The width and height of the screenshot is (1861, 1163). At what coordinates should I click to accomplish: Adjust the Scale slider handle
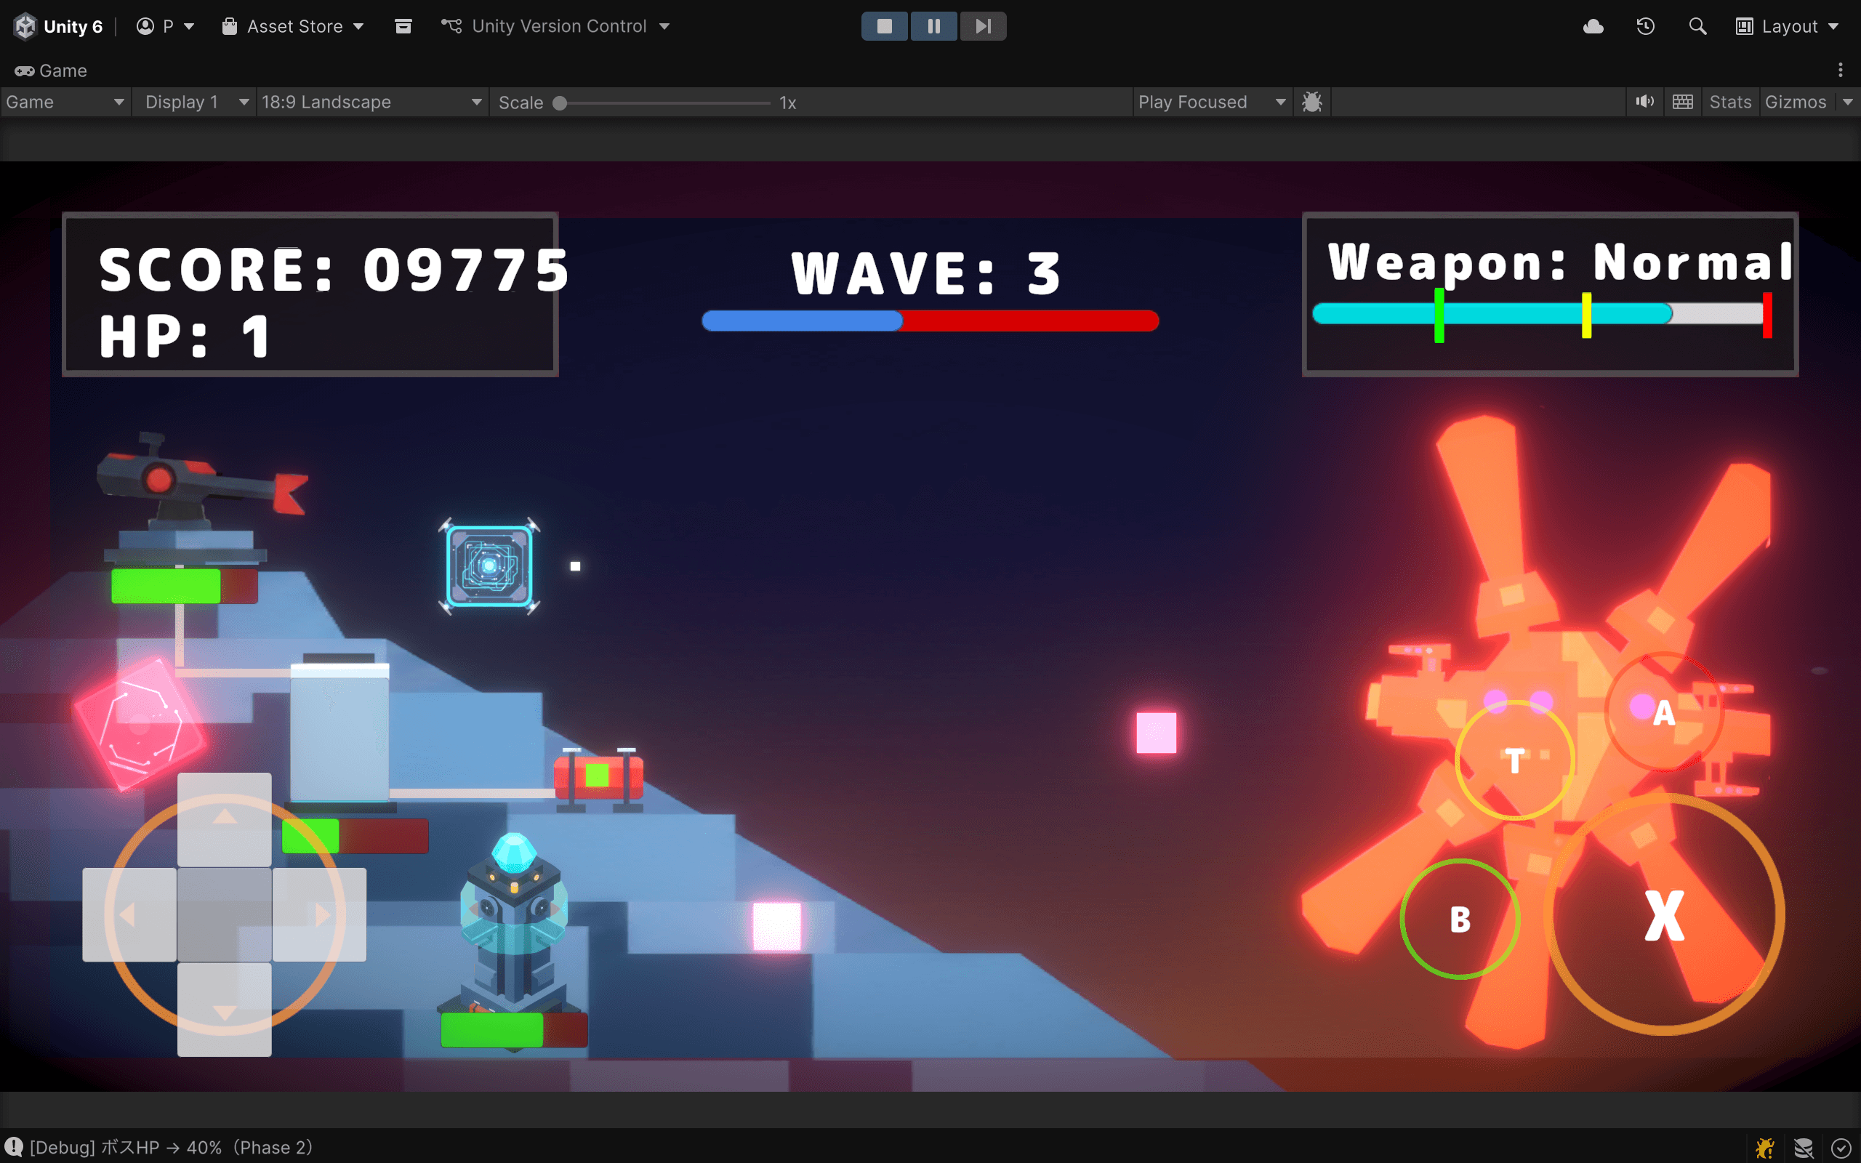[560, 102]
